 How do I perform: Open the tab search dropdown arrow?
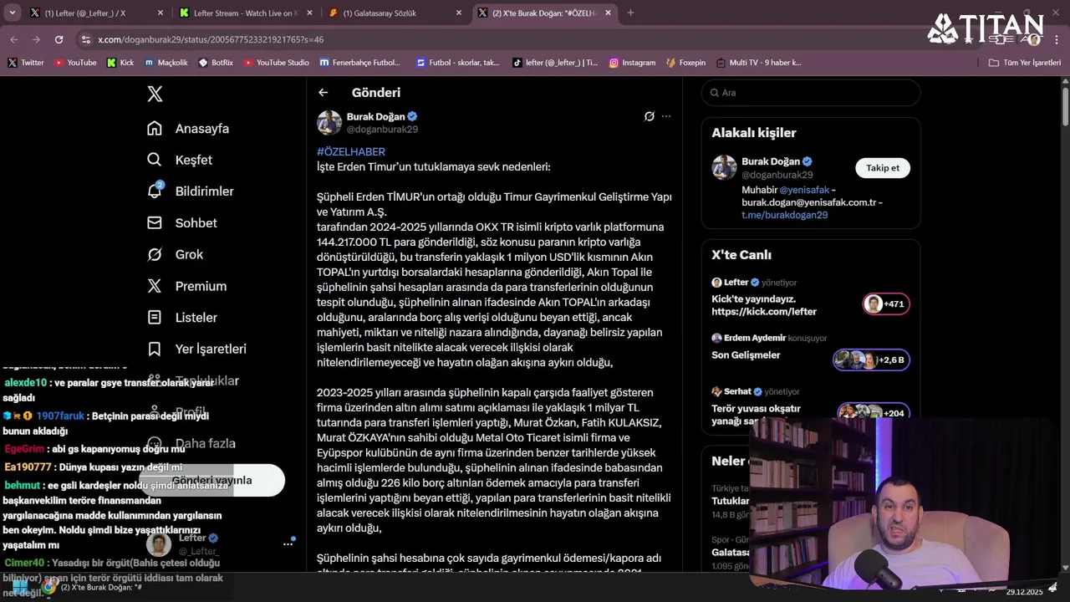tap(13, 13)
